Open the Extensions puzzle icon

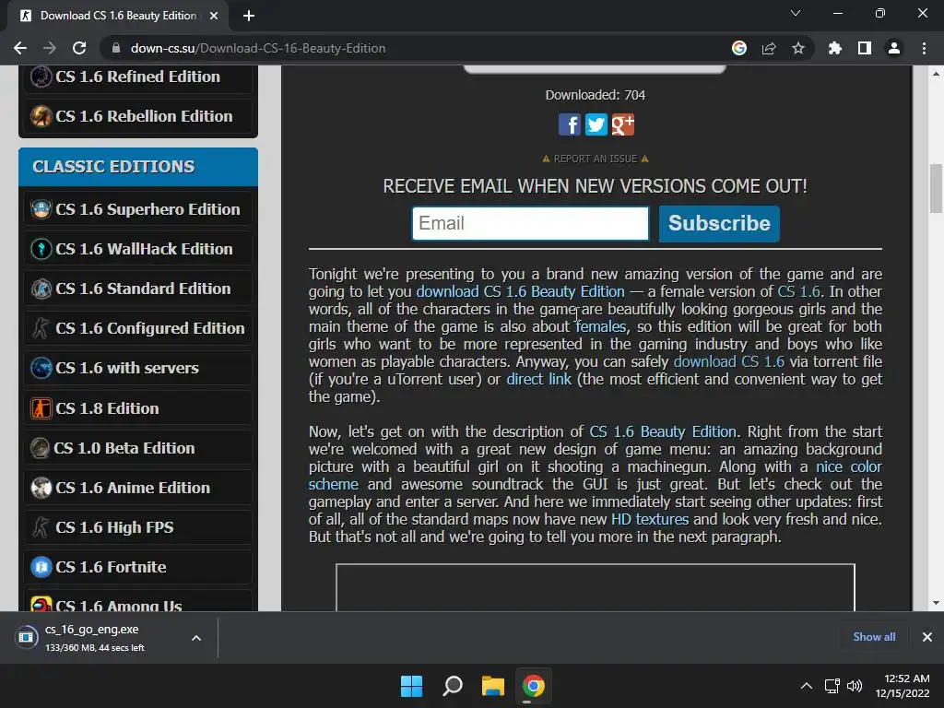[834, 48]
